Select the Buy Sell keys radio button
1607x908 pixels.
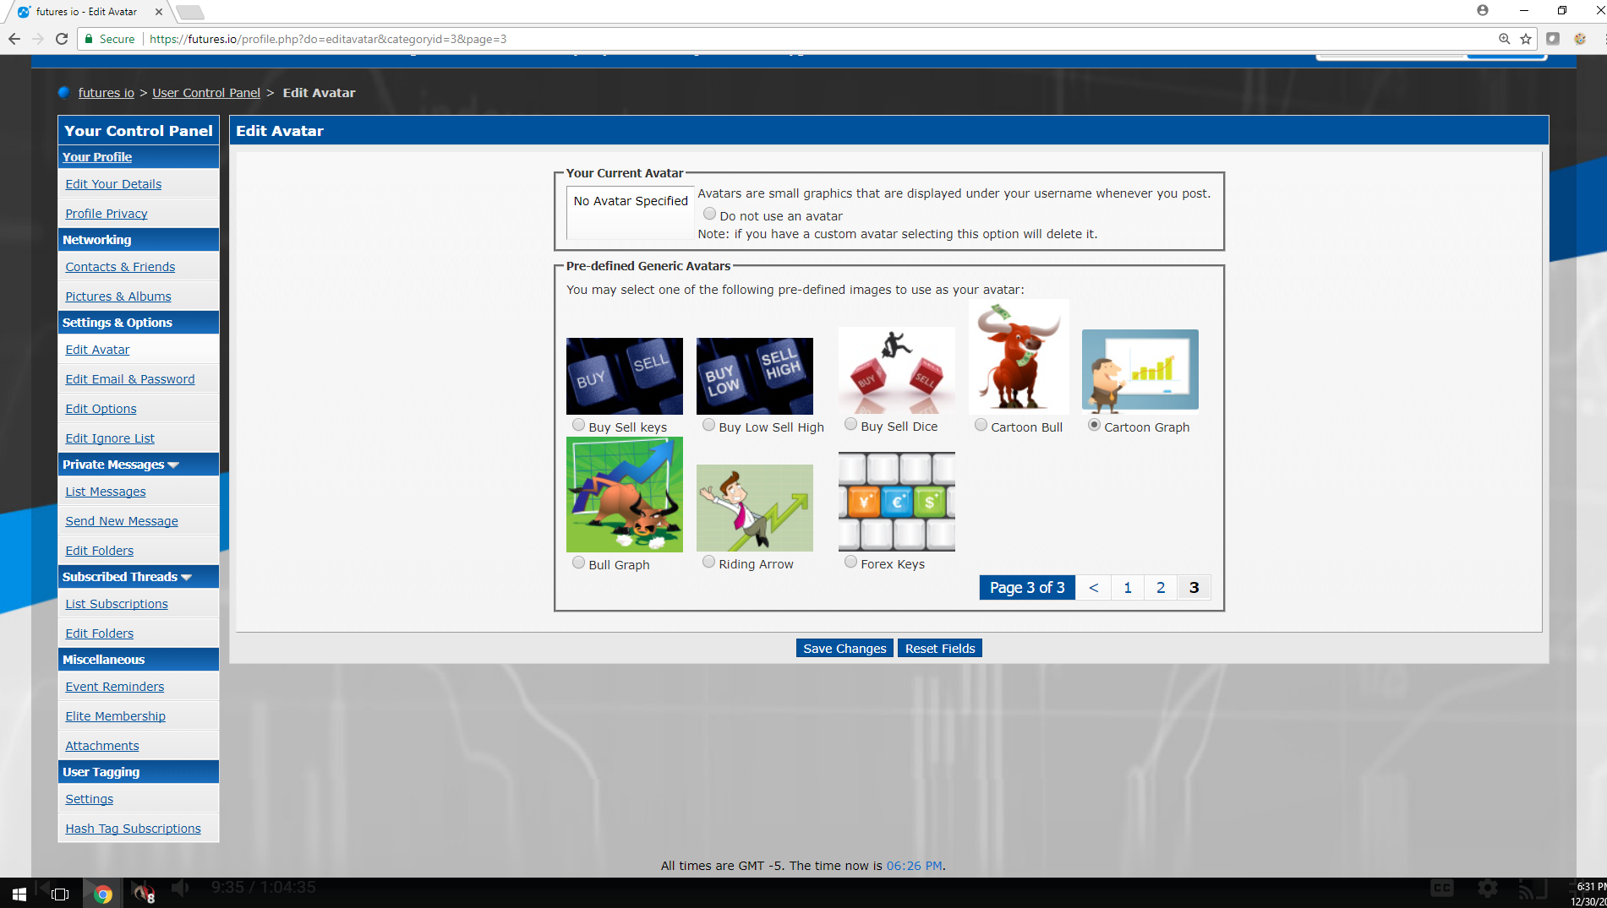[x=578, y=425]
